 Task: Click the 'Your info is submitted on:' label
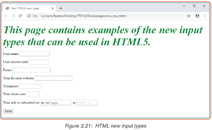coord(21,103)
